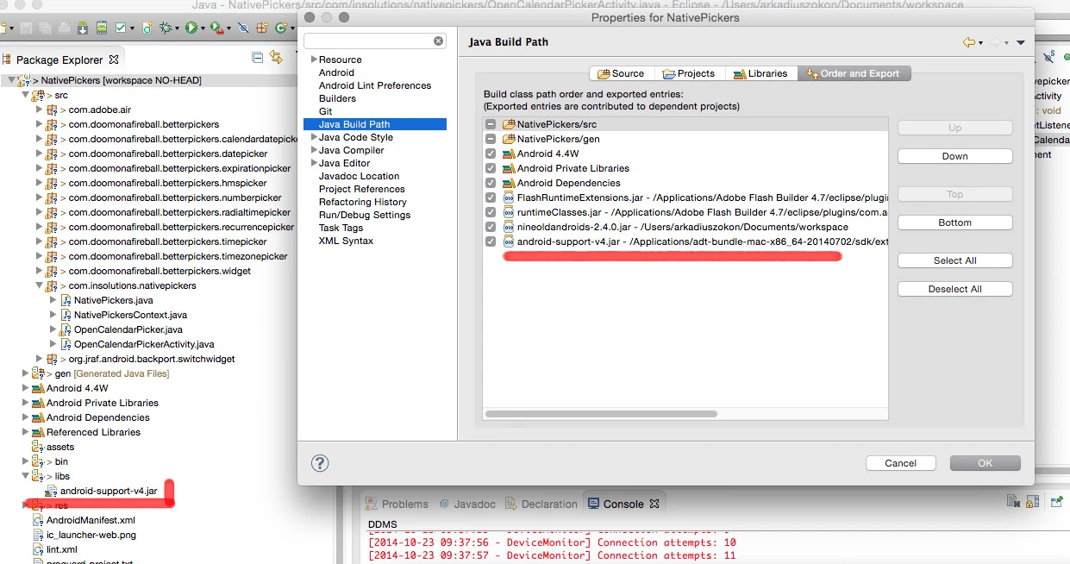Expand the Referenced Libraries node
Screen dimensions: 1070x564
pos(25,432)
